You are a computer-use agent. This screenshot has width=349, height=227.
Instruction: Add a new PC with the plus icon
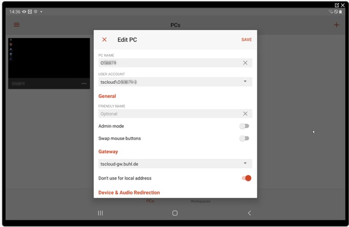(x=336, y=24)
